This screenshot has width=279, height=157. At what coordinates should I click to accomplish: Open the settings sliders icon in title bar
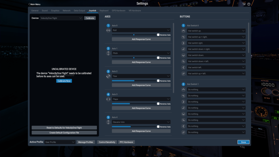(244, 4)
